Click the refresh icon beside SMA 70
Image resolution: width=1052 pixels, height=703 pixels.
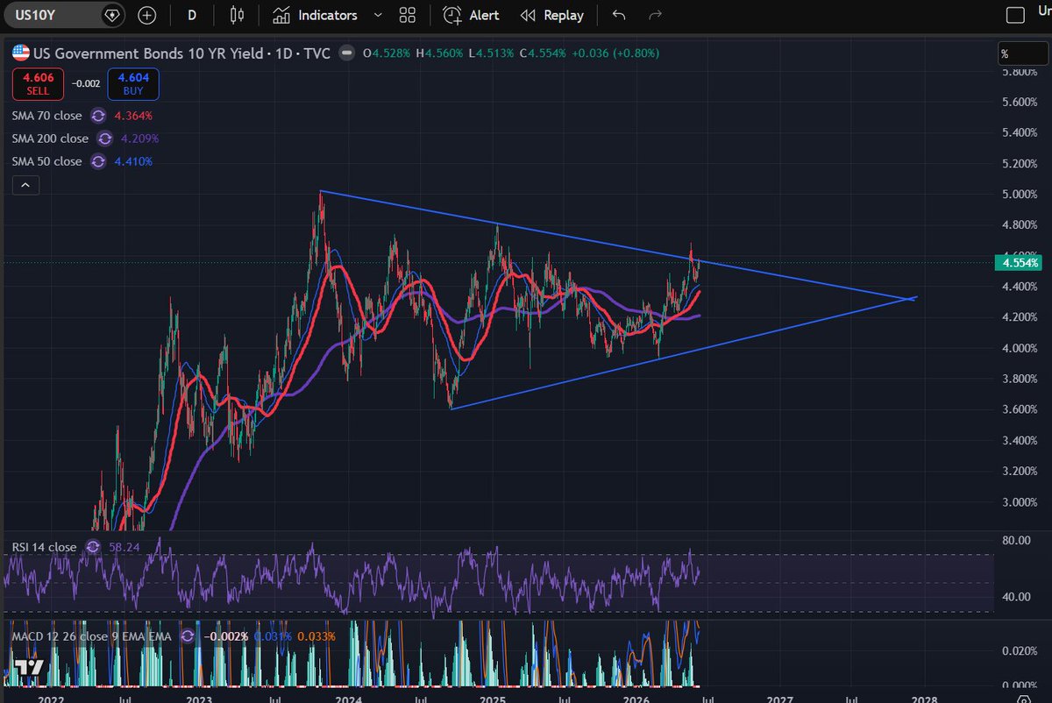98,116
